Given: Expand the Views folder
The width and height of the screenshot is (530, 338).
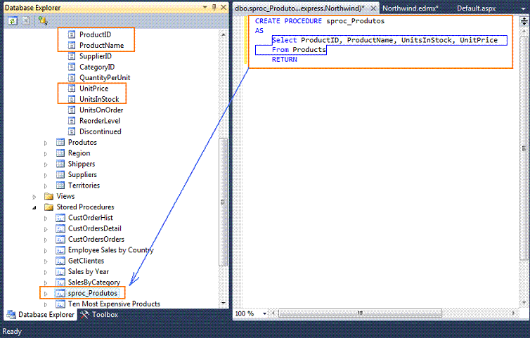Looking at the screenshot, I should 34,197.
